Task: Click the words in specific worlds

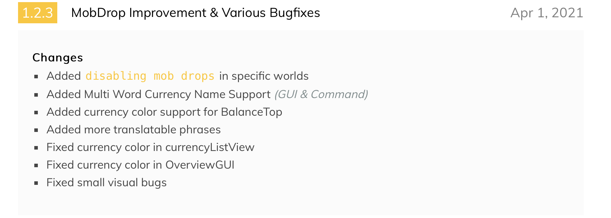Action: pos(264,76)
